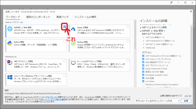Check Windows Communication Foundation option
This screenshot has width=196, height=109.
[x=143, y=85]
